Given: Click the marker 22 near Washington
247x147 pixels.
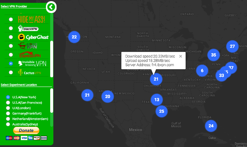Looking at the screenshot, I should click(x=74, y=37).
